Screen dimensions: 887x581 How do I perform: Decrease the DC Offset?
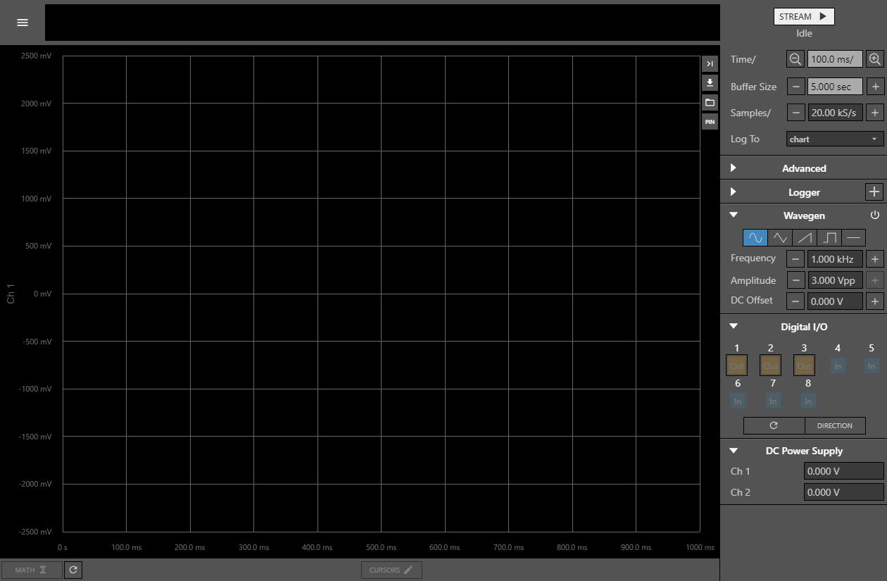click(795, 301)
